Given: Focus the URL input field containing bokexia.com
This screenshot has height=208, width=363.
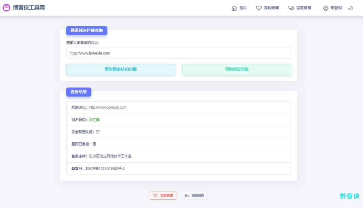Looking at the screenshot, I should coord(178,53).
